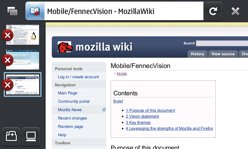Image resolution: width=248 pixels, height=149 pixels.
Task: Click the desktop computer icon button
Action: click(x=31, y=136)
